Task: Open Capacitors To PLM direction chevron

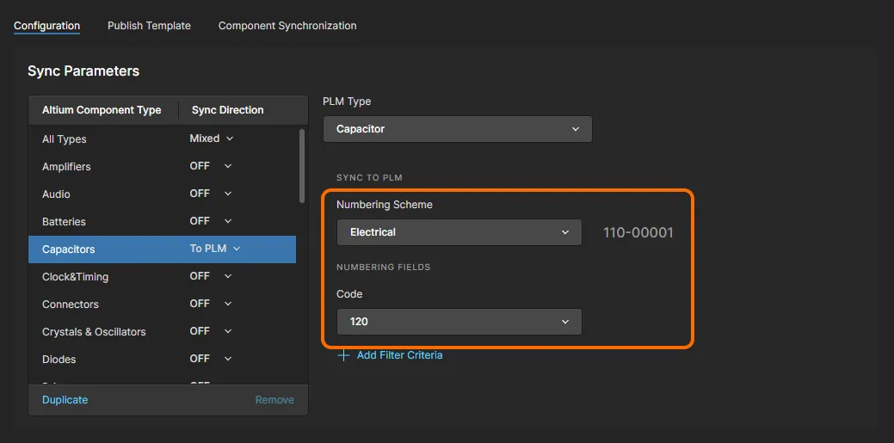Action: point(237,249)
